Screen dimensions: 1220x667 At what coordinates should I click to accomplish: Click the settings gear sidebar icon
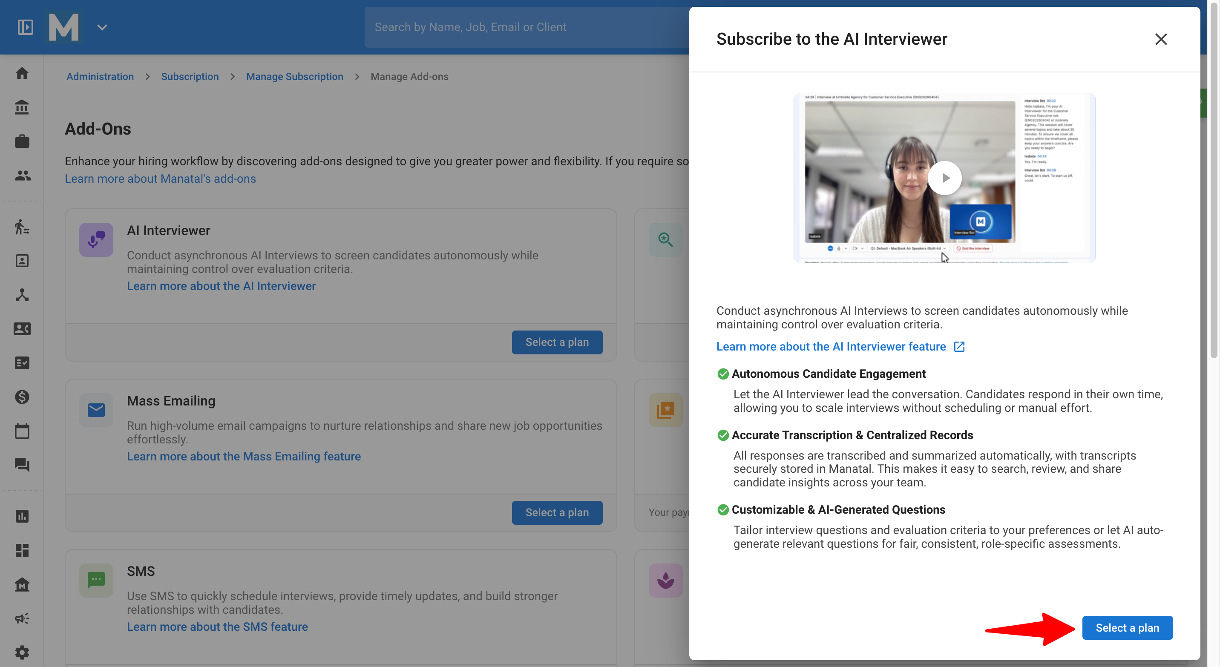tap(22, 653)
